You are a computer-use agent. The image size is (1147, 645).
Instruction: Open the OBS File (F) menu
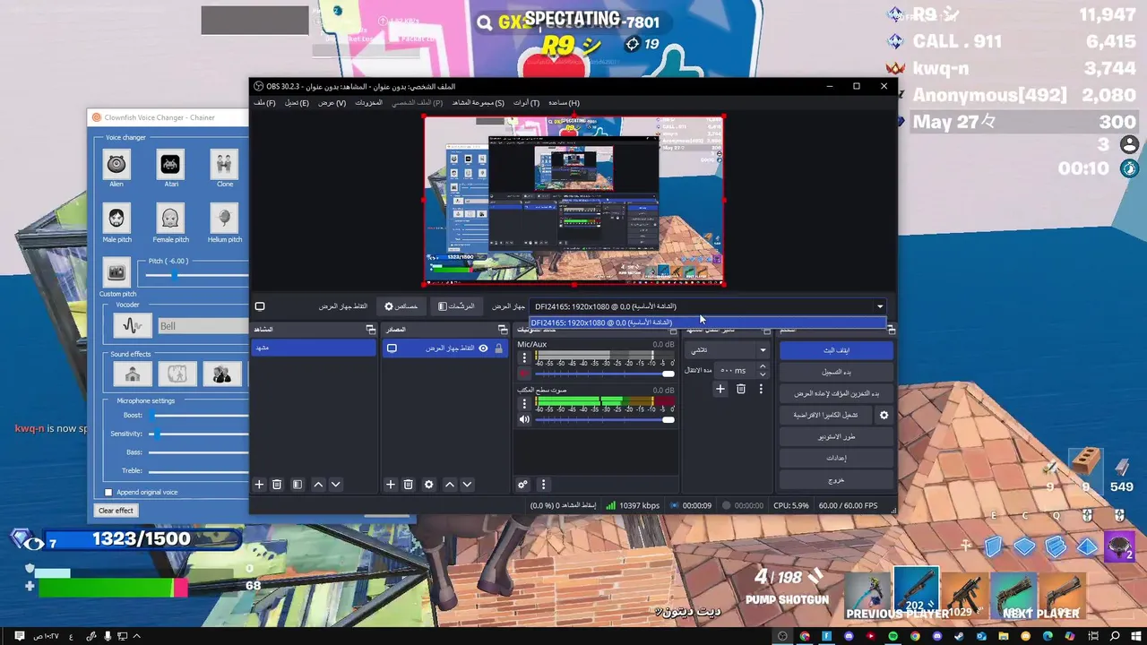[264, 103]
